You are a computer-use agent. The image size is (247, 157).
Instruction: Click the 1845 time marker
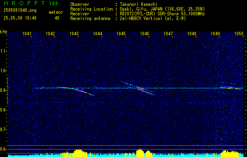[x=121, y=34]
